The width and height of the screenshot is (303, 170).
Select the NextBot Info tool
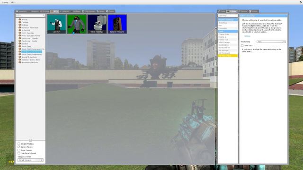228,45
